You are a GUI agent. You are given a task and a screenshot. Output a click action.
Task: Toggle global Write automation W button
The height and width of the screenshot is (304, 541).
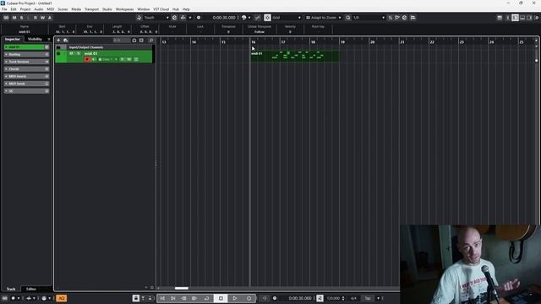coord(42,18)
